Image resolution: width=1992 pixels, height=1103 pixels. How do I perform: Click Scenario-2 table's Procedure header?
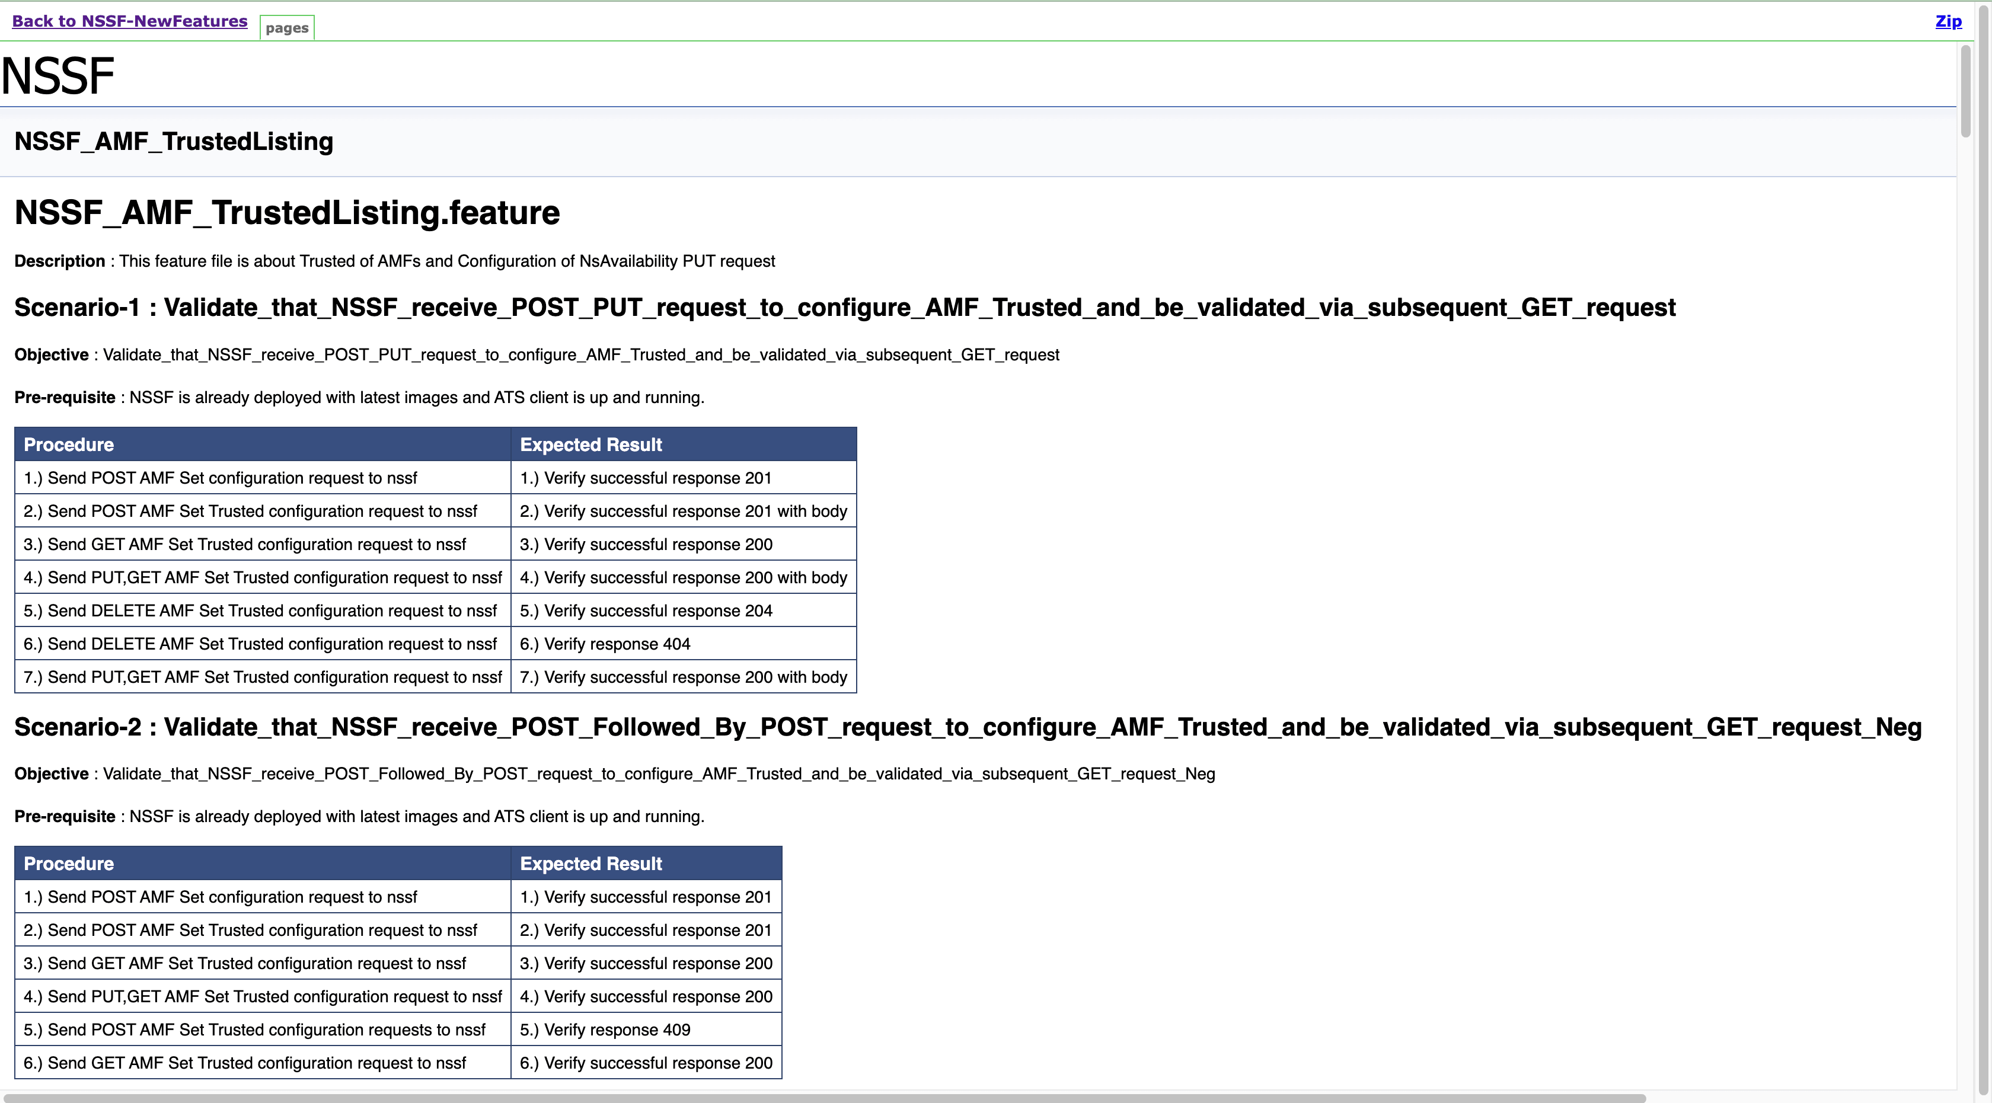tap(68, 864)
